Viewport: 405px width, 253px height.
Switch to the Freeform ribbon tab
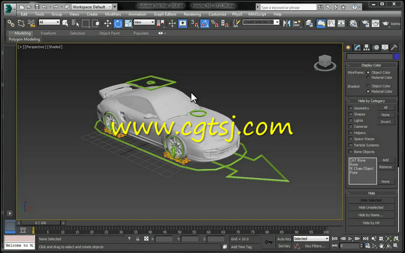(x=48, y=33)
